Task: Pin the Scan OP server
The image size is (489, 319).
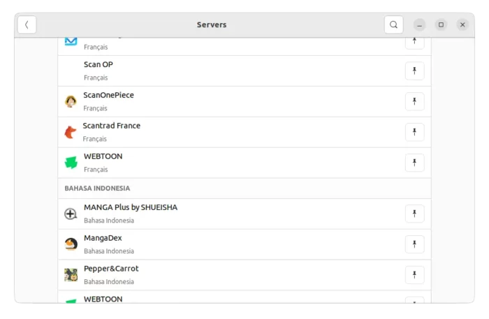Action: point(414,71)
